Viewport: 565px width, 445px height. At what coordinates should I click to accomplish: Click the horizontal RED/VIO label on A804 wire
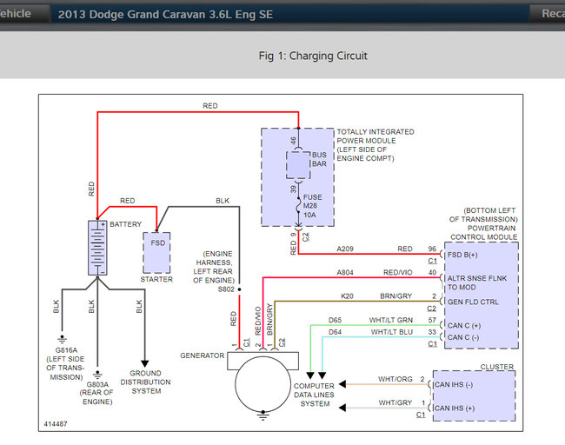point(398,273)
